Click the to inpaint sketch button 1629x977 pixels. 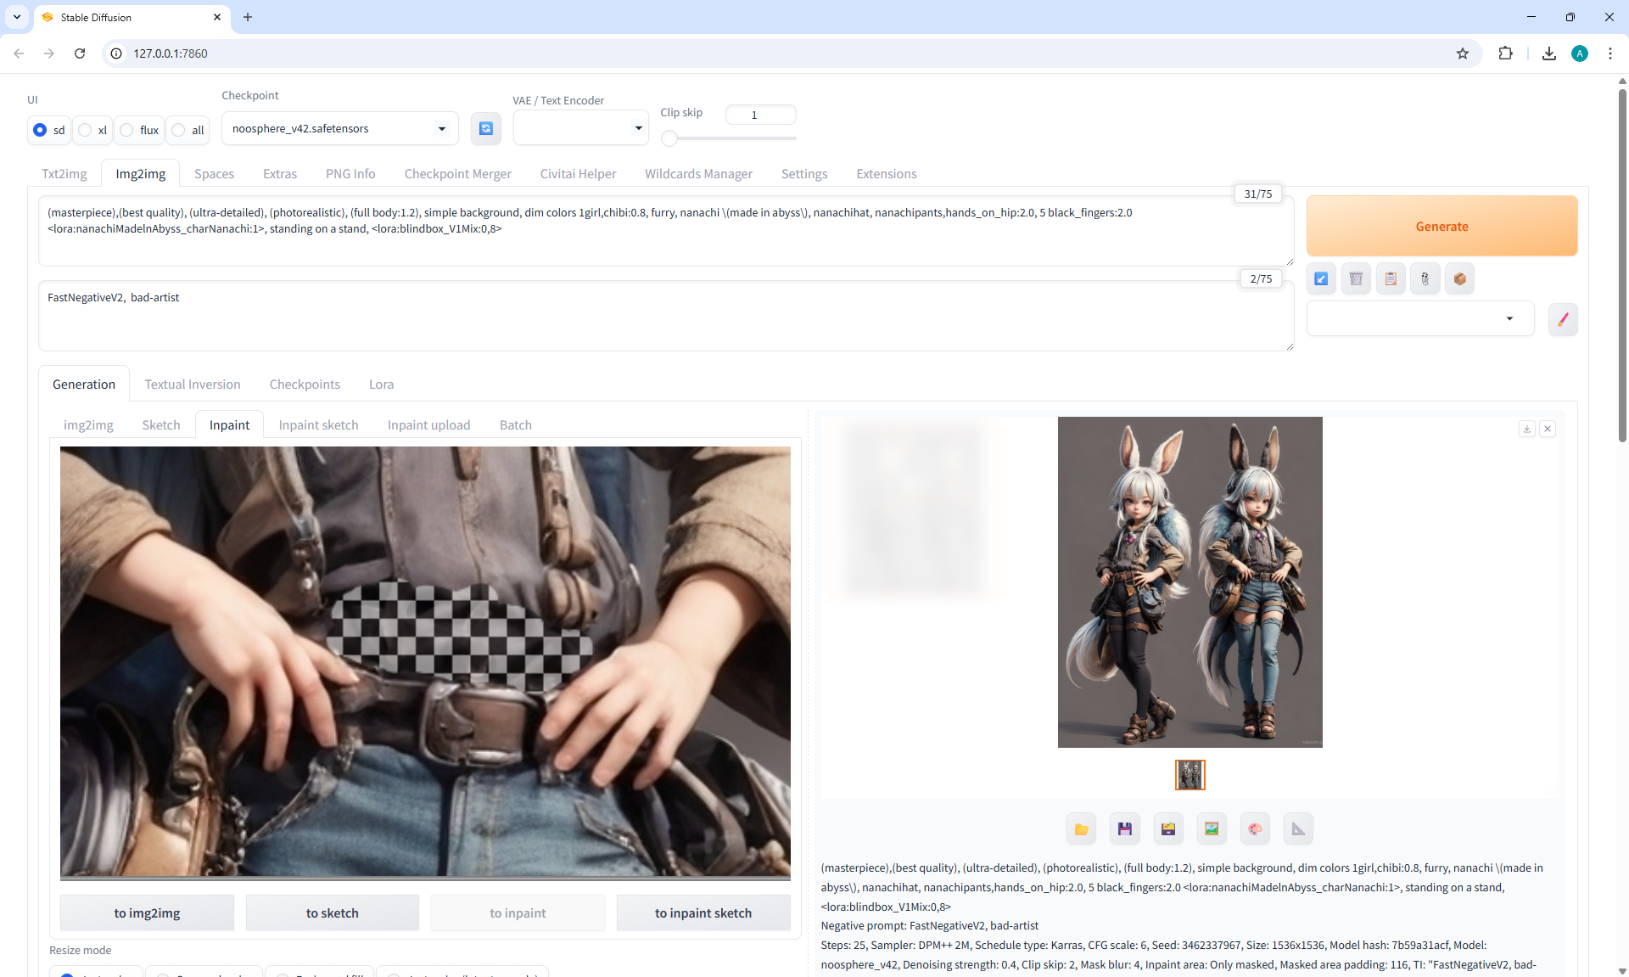coord(703,913)
